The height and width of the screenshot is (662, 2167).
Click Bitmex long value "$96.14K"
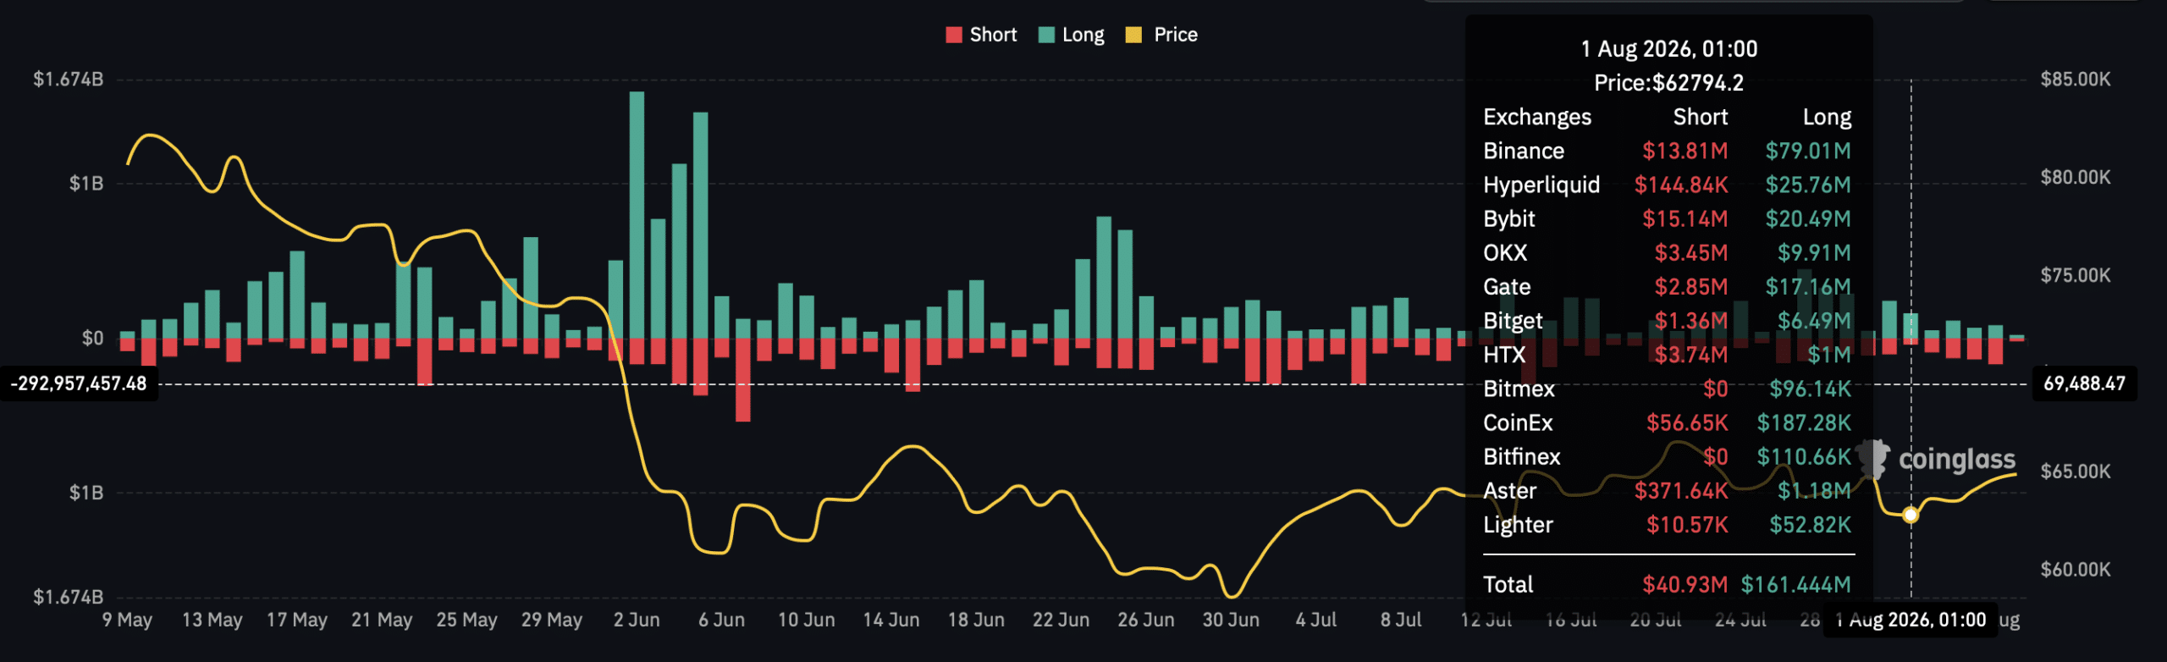pos(1810,389)
